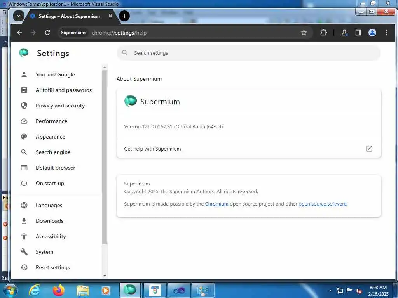The height and width of the screenshot is (298, 398).
Task: Click the Action Center flag tray icon
Action: 349,291
